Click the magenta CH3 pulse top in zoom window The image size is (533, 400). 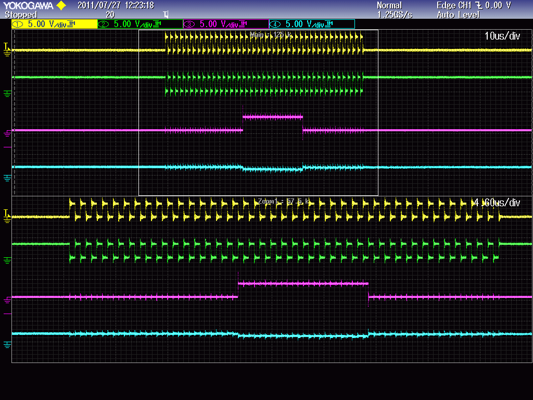click(303, 283)
